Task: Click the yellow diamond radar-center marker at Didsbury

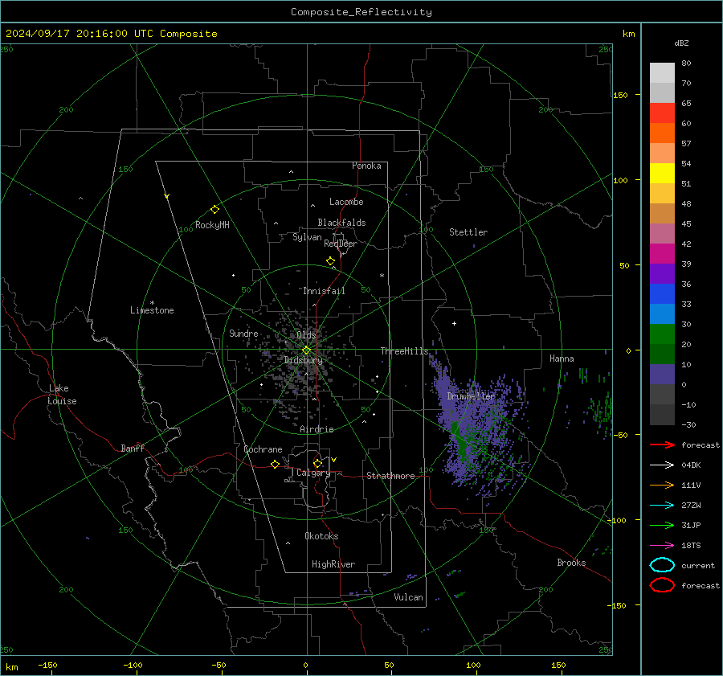Action: 306,350
